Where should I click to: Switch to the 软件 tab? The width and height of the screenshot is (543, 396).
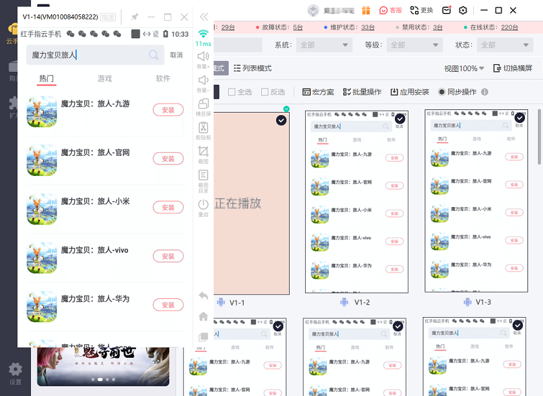click(x=163, y=79)
